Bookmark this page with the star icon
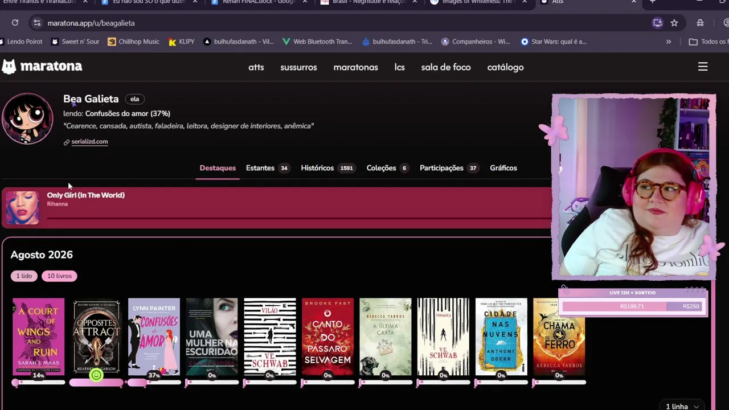Screen dimensions: 729x410 [674, 23]
